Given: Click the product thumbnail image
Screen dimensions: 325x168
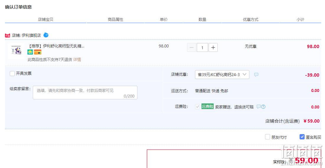Looking at the screenshot, I should (x=16, y=50).
